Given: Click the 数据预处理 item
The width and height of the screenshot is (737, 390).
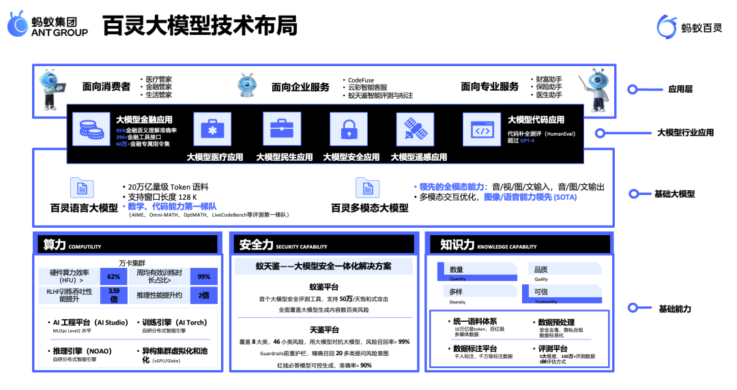Looking at the screenshot, I should (x=558, y=327).
